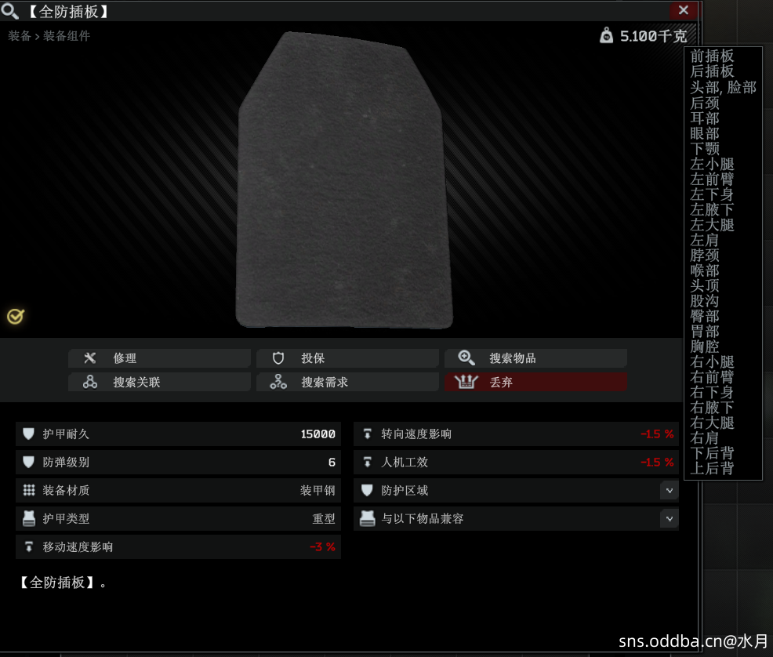The image size is (773, 657).
Task: Expand the 与以下物品兼容 dropdown
Action: 669,518
